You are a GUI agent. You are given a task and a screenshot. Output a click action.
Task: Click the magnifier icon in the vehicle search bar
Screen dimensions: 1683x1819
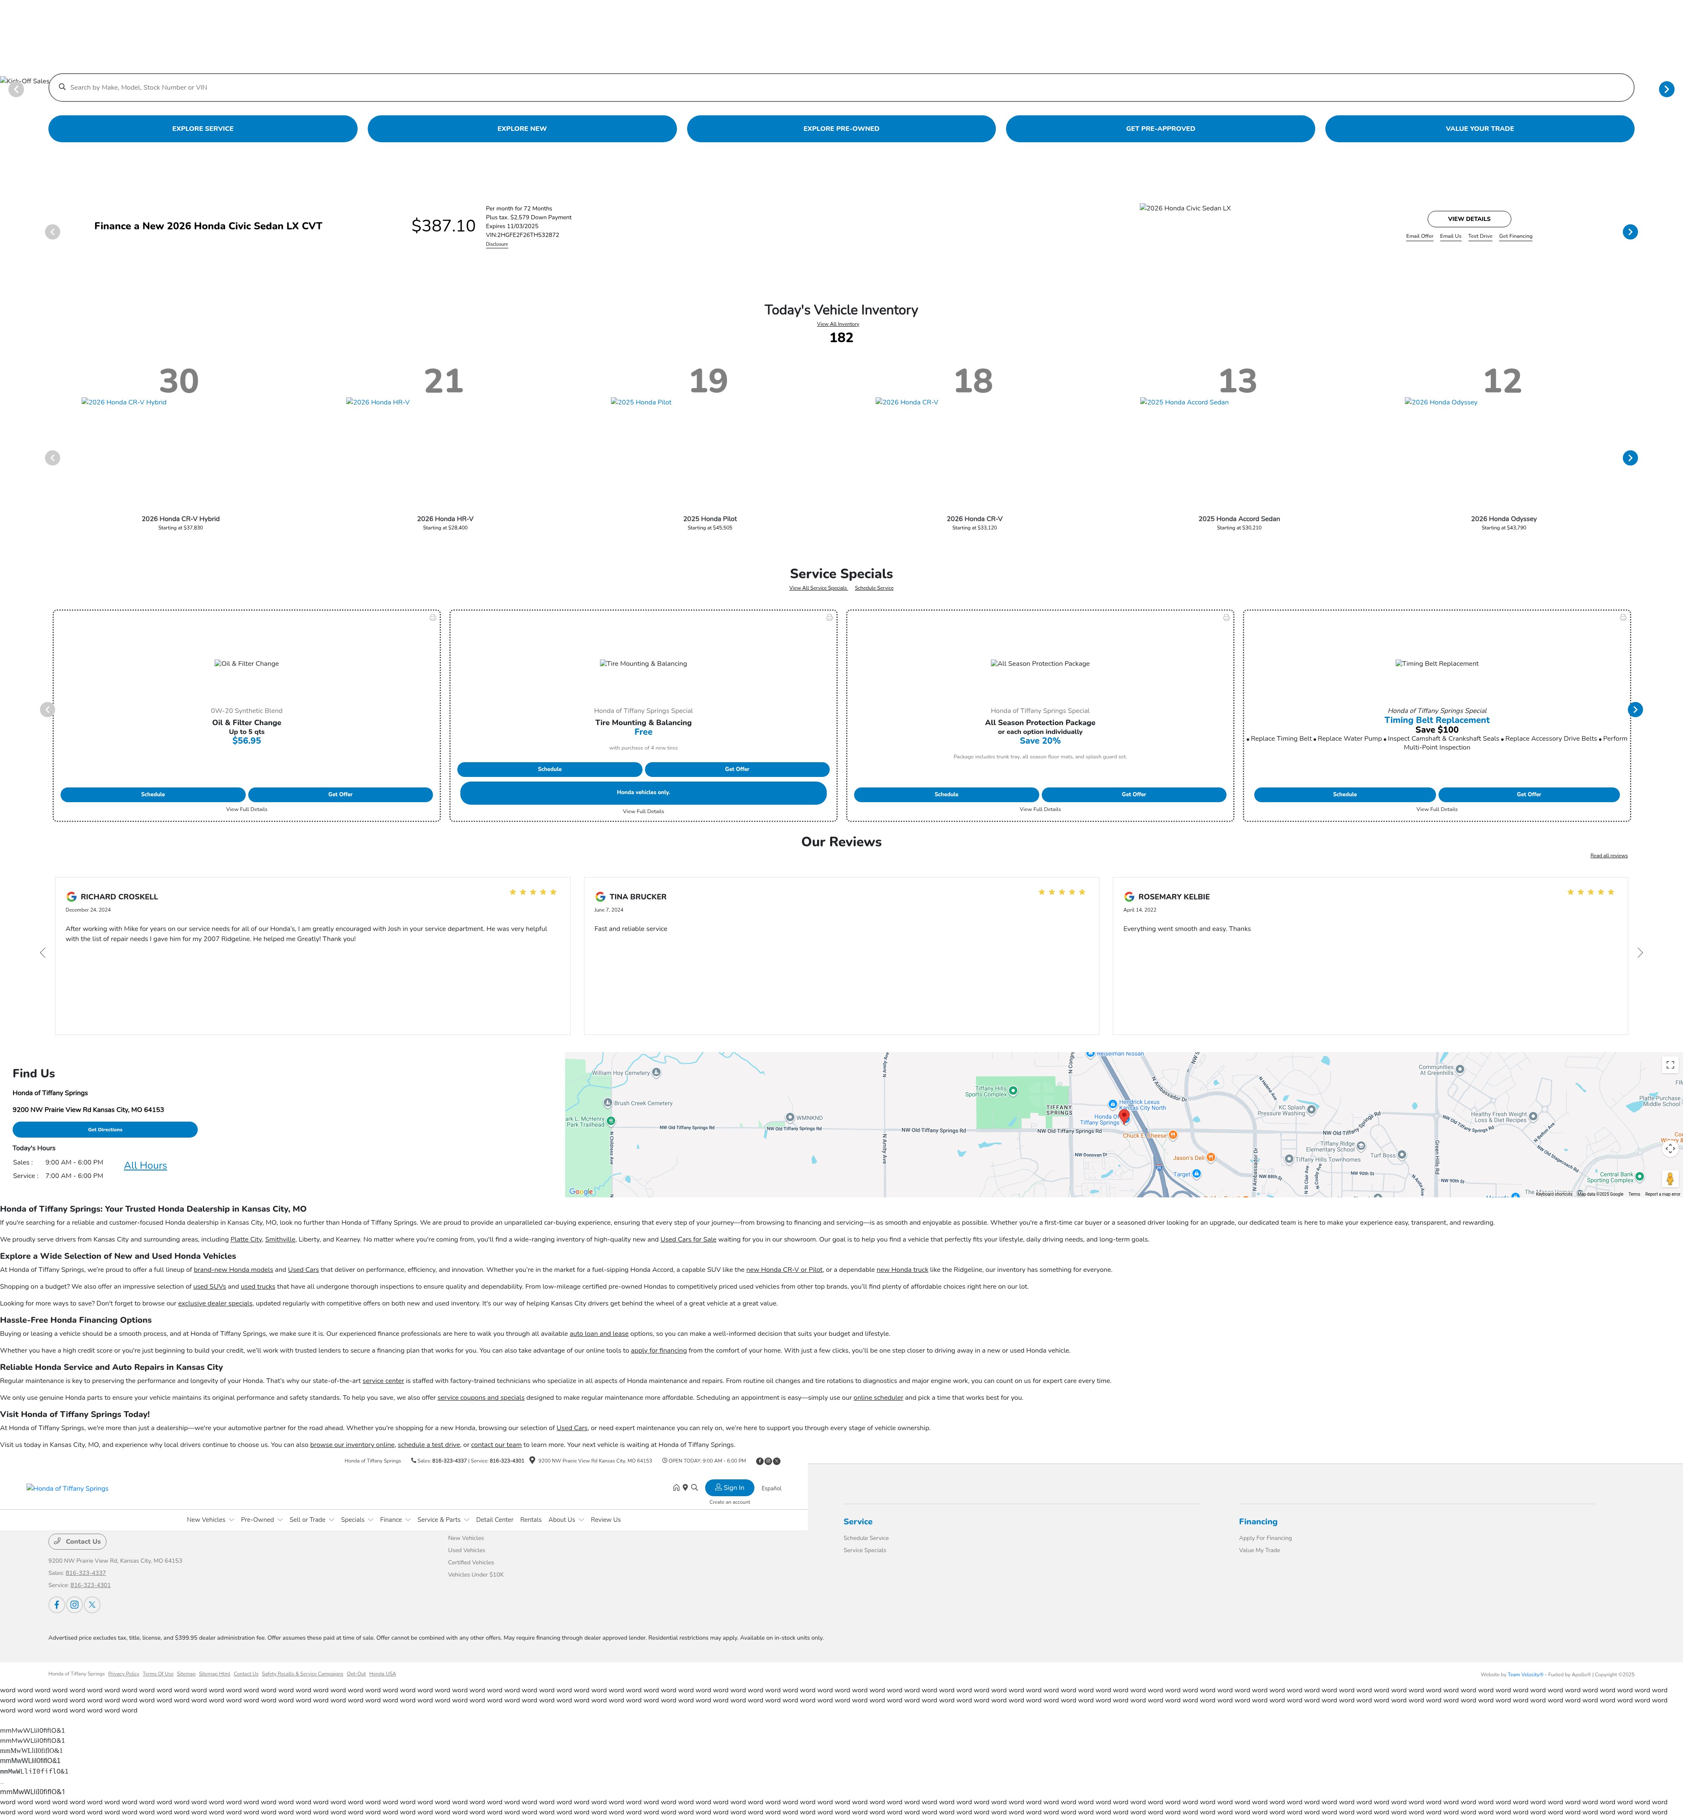click(62, 88)
